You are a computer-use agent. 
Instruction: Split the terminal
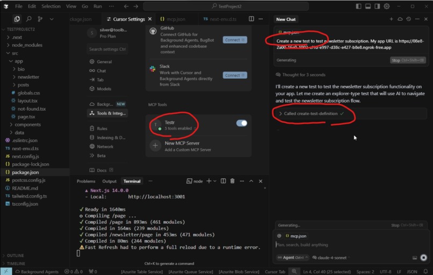pos(223,181)
